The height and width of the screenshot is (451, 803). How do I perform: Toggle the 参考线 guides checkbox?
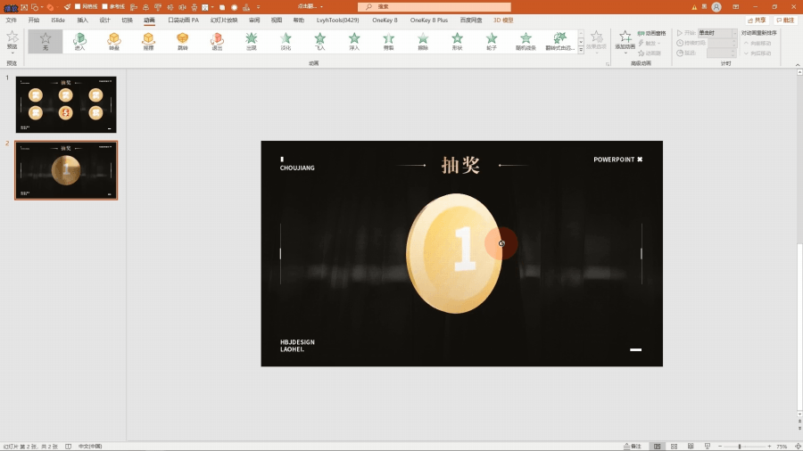click(x=105, y=6)
